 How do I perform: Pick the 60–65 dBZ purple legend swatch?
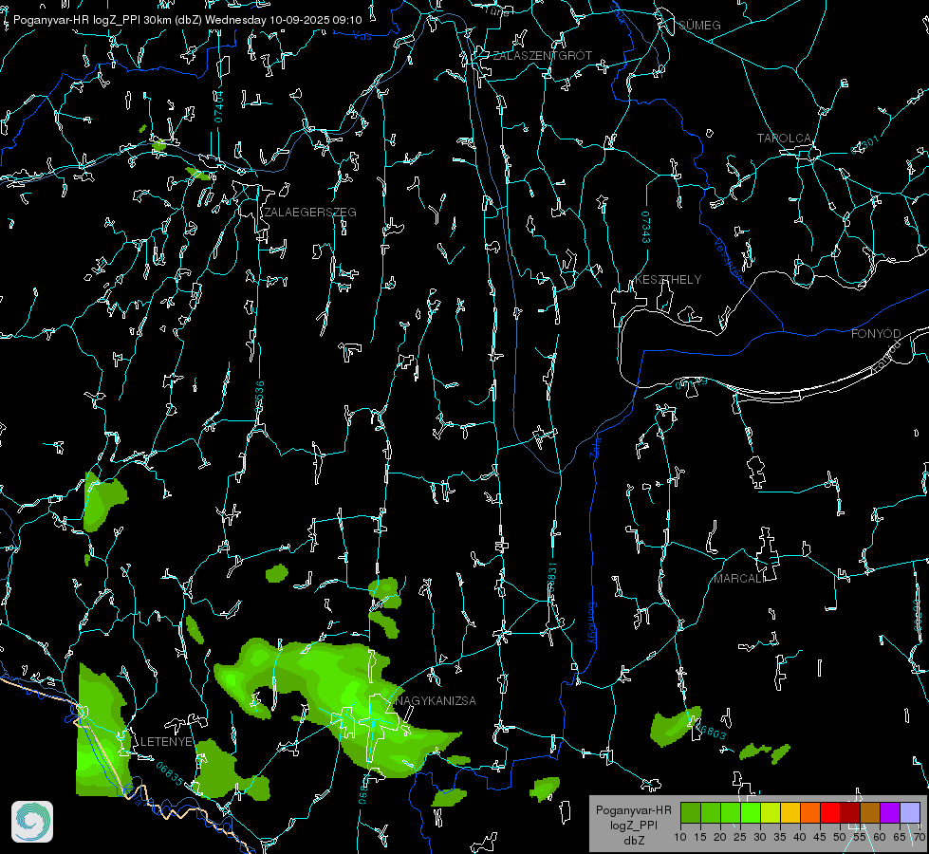click(x=890, y=812)
